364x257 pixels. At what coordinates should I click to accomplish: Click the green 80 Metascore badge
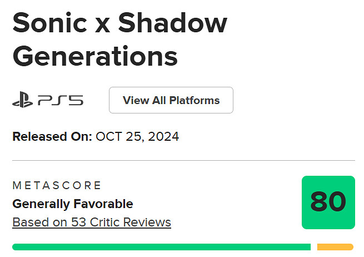coord(328,202)
